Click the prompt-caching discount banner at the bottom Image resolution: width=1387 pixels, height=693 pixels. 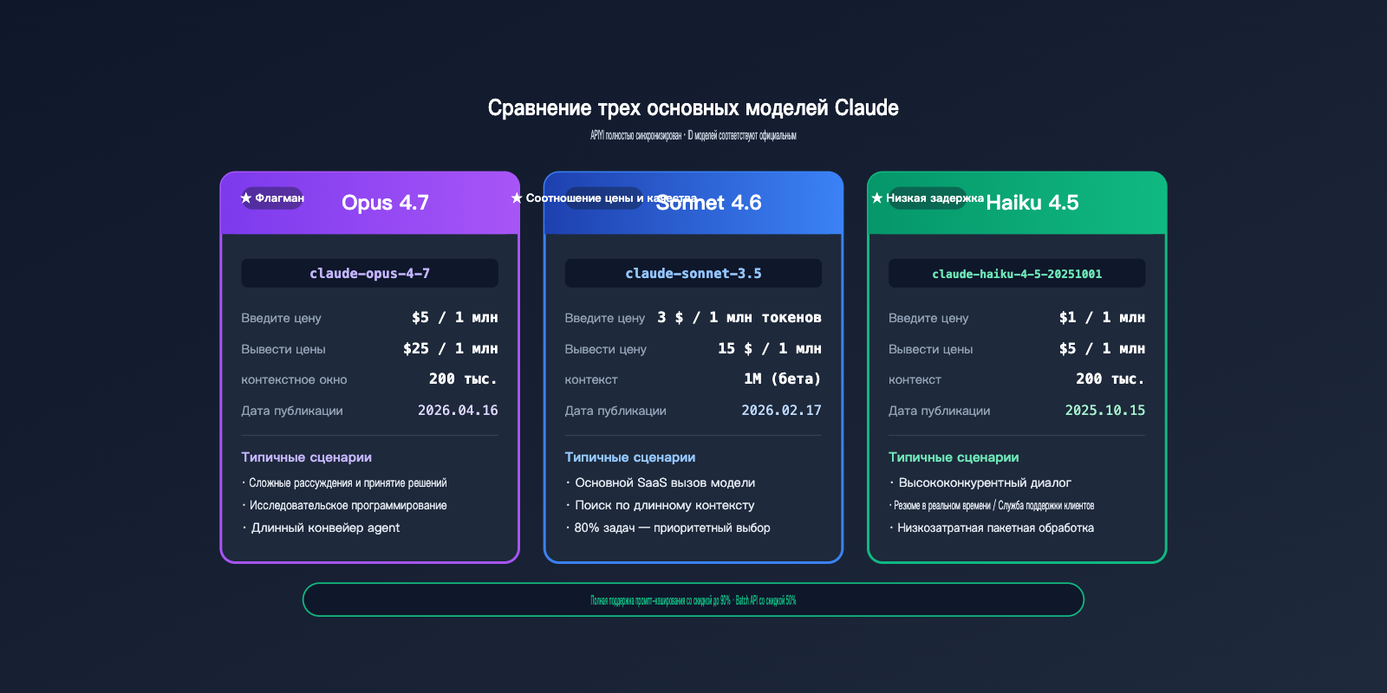(x=693, y=599)
